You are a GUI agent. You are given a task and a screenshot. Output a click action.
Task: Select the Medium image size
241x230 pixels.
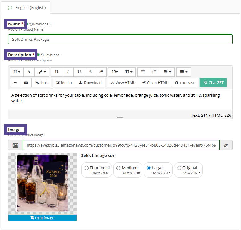128,170
